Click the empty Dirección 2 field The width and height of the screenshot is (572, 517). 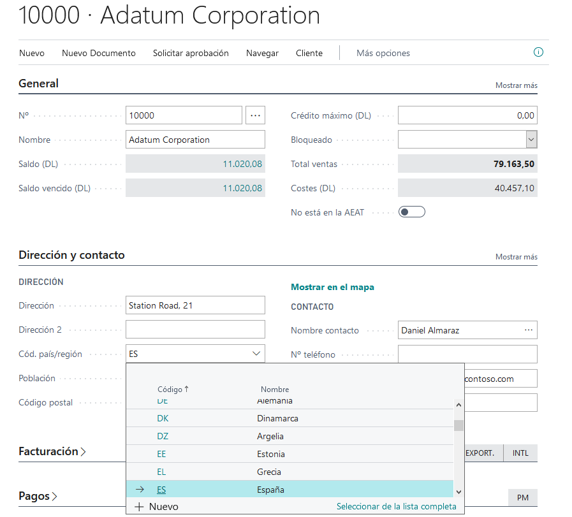[195, 330]
